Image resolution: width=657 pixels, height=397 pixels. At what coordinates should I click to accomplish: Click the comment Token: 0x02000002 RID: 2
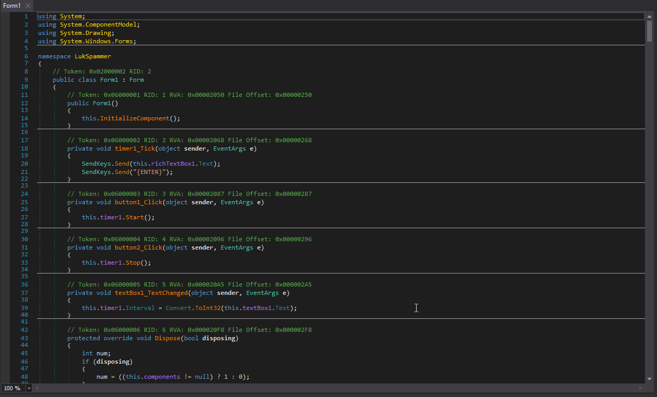(102, 71)
